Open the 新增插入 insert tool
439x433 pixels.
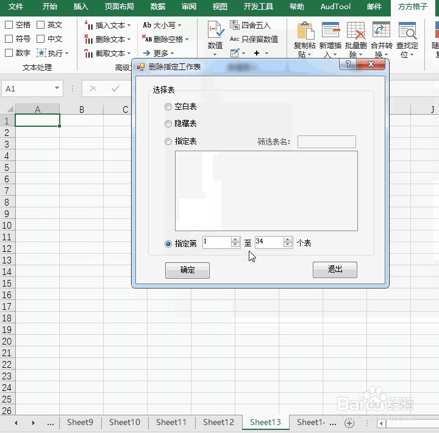point(330,40)
